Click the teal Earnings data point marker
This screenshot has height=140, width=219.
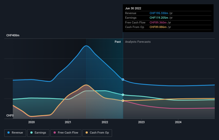coord(123,95)
